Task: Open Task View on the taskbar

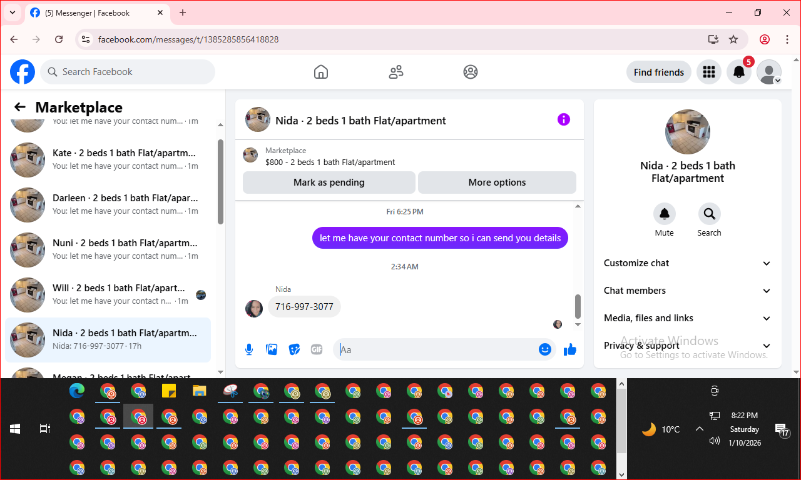Action: tap(44, 429)
